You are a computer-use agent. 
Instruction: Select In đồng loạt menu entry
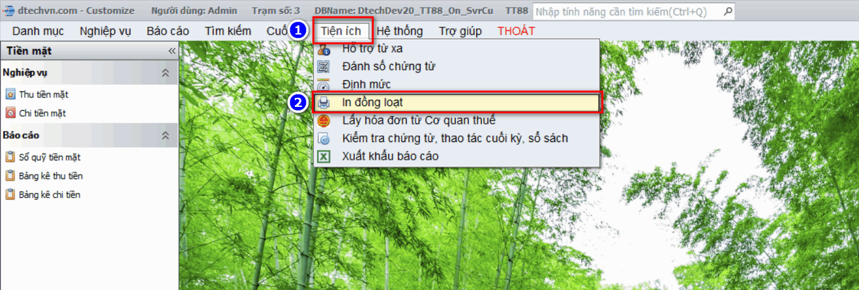pyautogui.click(x=457, y=103)
